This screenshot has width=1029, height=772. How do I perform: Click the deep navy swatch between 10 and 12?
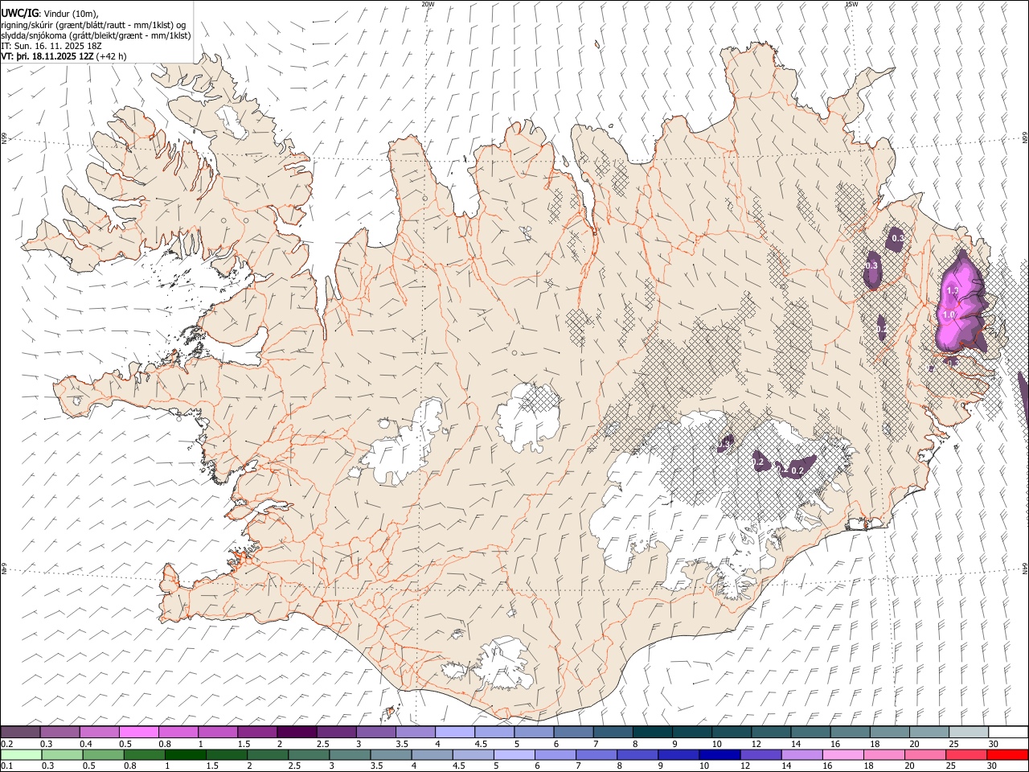[x=719, y=754]
